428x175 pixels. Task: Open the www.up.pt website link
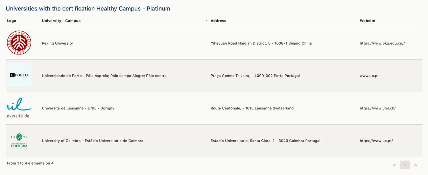(369, 76)
